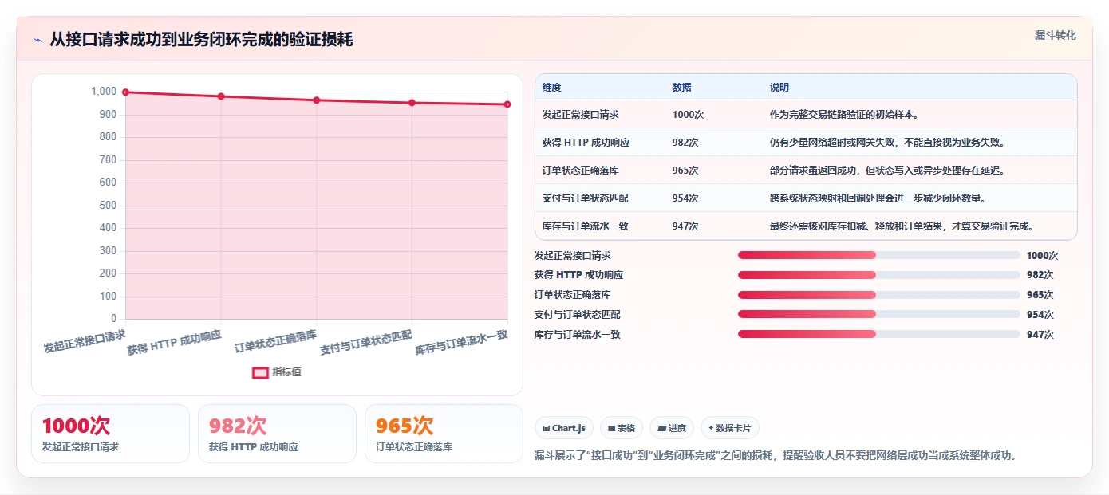This screenshot has width=1109, height=495.
Task: Click the chart data point for 获得 HTTP 成功响应
Action: point(221,96)
